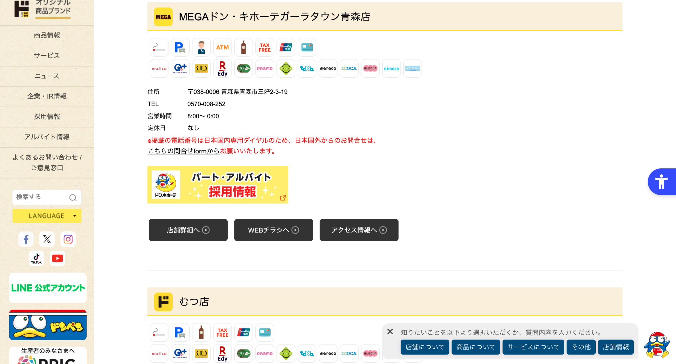Select the 店舗について chatbot option
This screenshot has height=364, width=676.
425,347
